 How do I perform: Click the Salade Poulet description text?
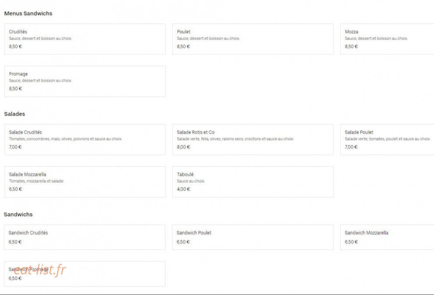click(x=387, y=139)
